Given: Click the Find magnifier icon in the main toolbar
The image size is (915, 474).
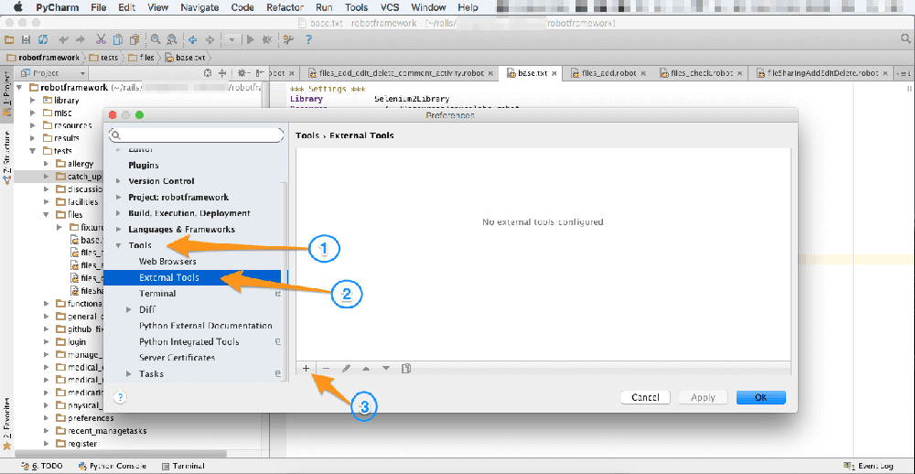Looking at the screenshot, I should coord(156,39).
